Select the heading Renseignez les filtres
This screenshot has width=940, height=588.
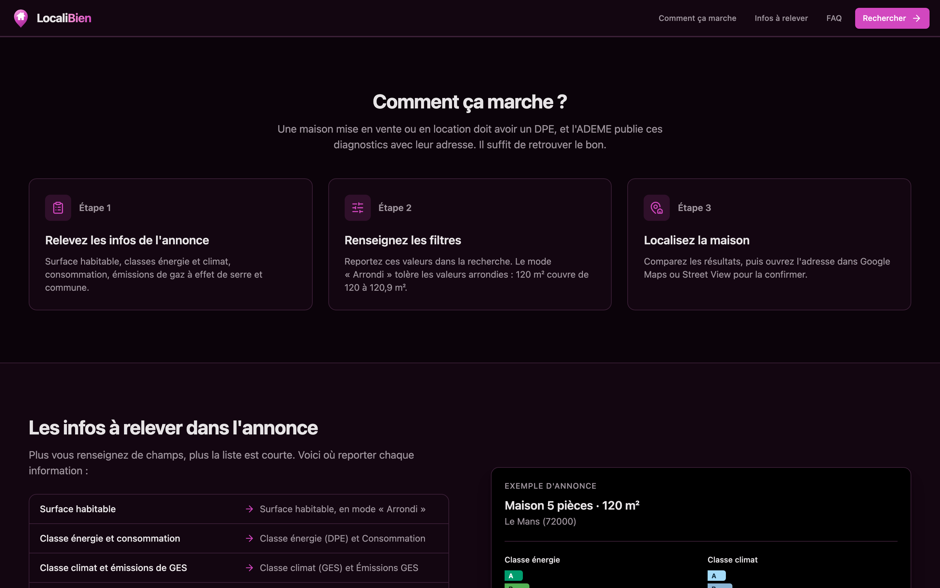403,240
